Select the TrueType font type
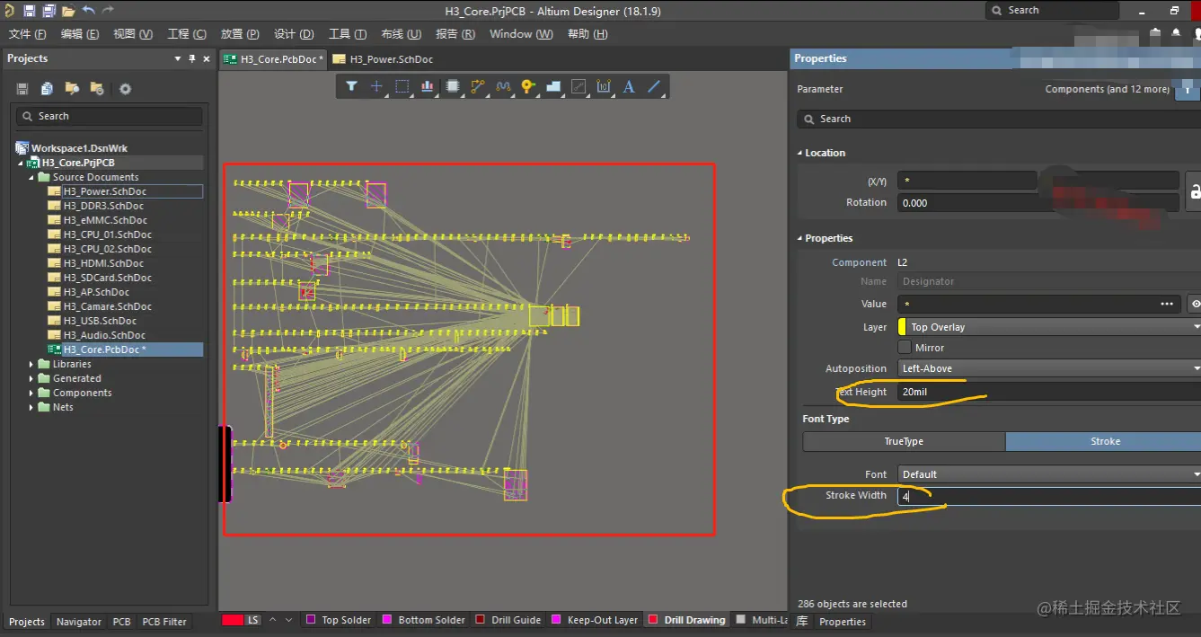Viewport: 1201px width, 637px height. coord(904,441)
